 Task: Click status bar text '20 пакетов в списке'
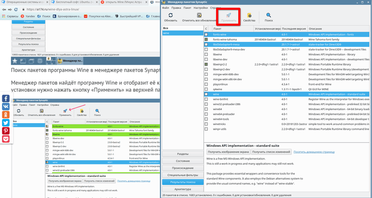(174, 195)
